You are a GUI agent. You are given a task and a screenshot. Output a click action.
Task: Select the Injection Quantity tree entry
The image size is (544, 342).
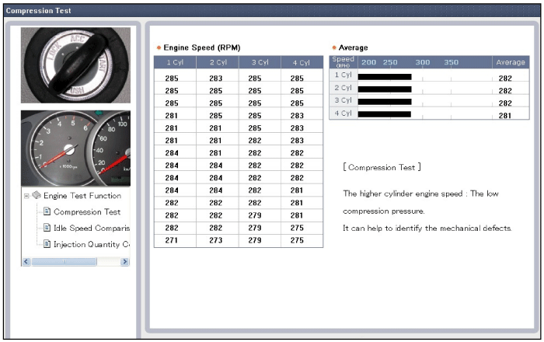coord(92,245)
